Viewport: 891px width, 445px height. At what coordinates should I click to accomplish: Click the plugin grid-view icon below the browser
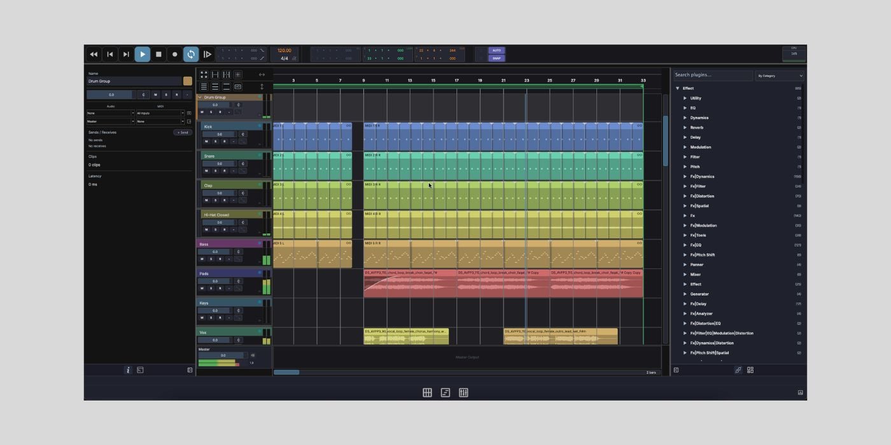coord(750,369)
